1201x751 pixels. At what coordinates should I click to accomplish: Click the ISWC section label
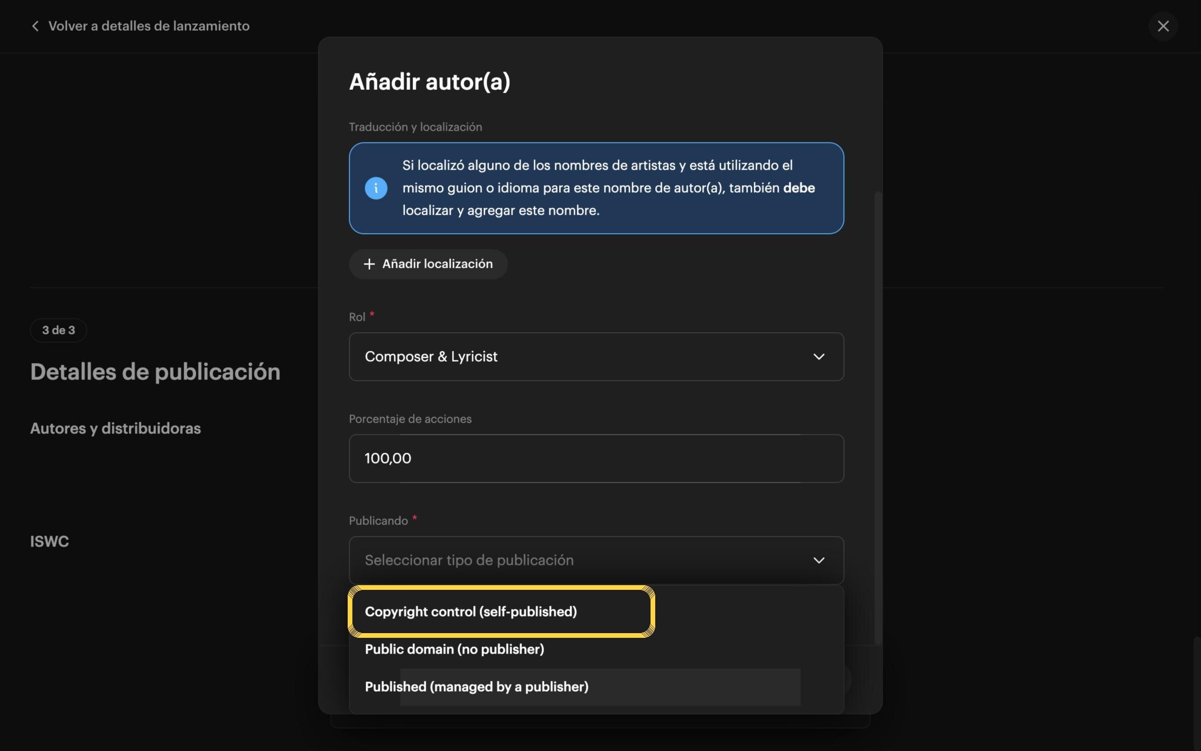coord(50,541)
